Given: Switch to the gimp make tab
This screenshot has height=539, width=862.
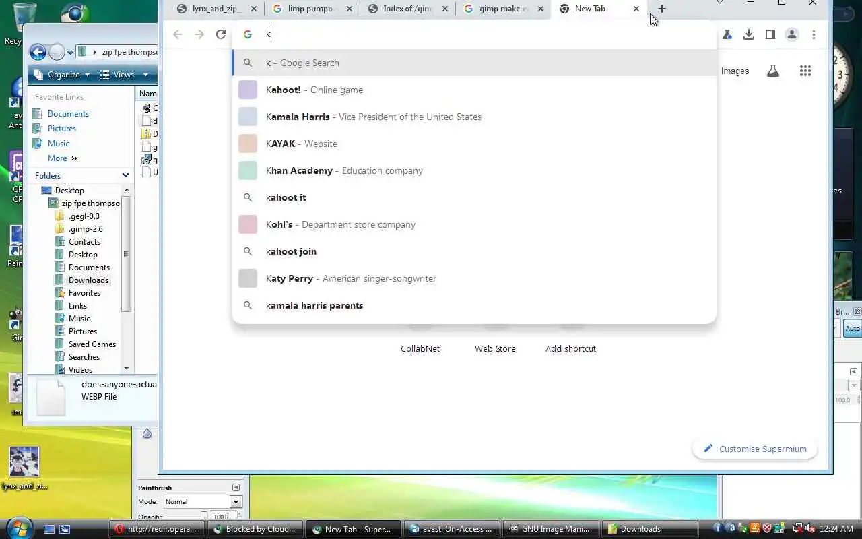Looking at the screenshot, I should click(x=502, y=9).
